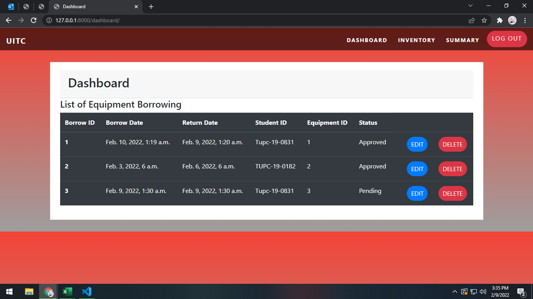Switch to the pinned Outlook tab

click(x=11, y=7)
